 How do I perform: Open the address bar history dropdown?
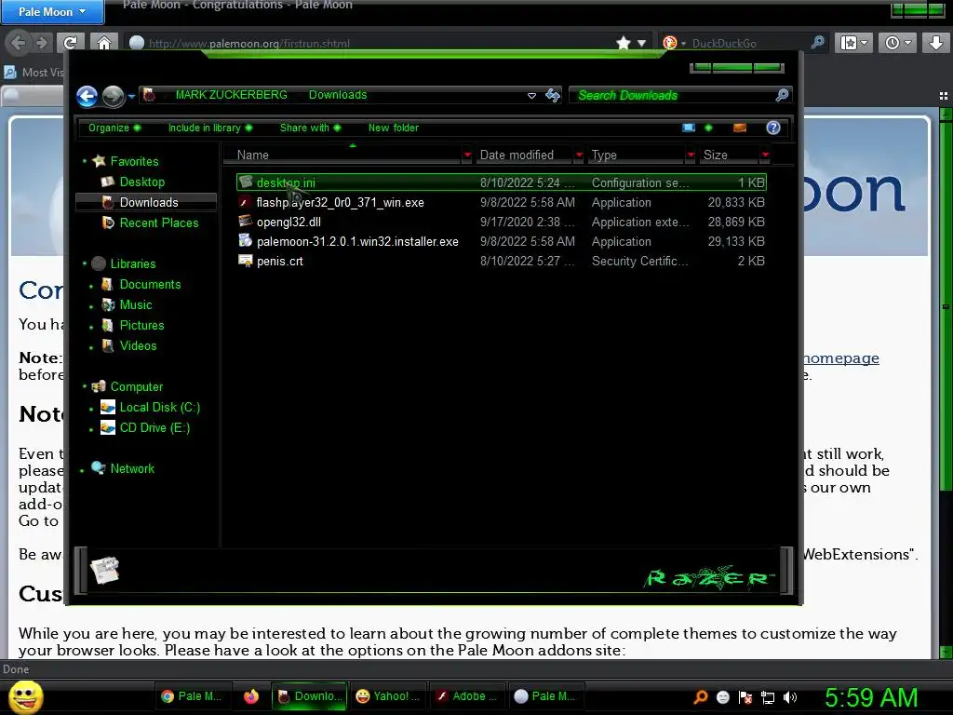531,96
